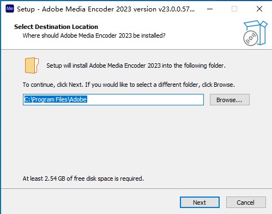Close the setup wizard window
The height and width of the screenshot is (214, 272).
(x=259, y=9)
